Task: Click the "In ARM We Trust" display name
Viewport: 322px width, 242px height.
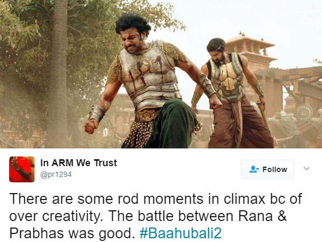Action: (x=79, y=163)
